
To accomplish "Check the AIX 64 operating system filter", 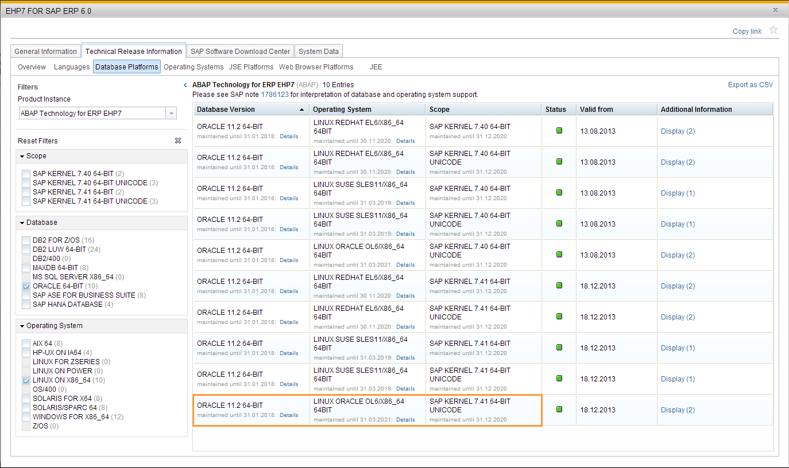I will pos(26,344).
